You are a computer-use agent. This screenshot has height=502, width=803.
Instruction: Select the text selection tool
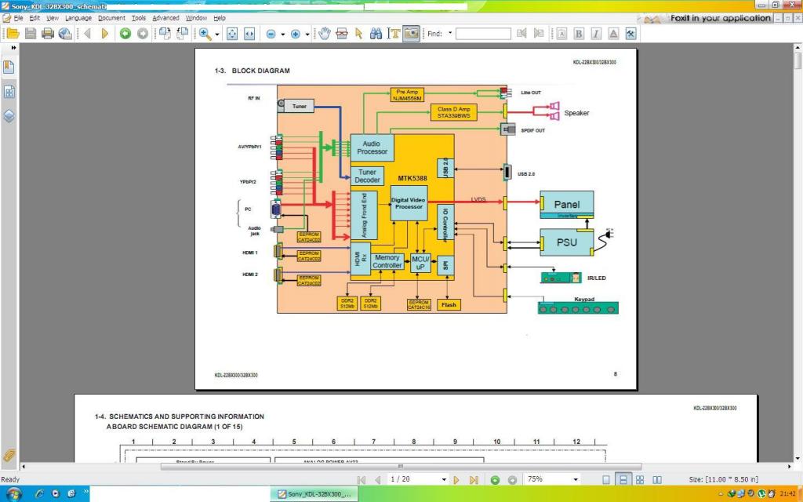pyautogui.click(x=394, y=34)
